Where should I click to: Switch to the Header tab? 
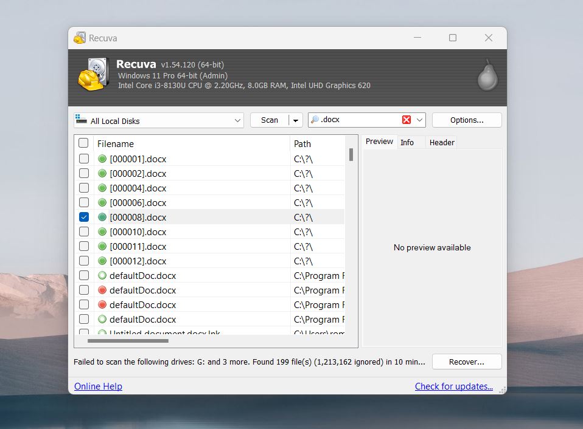pos(442,143)
